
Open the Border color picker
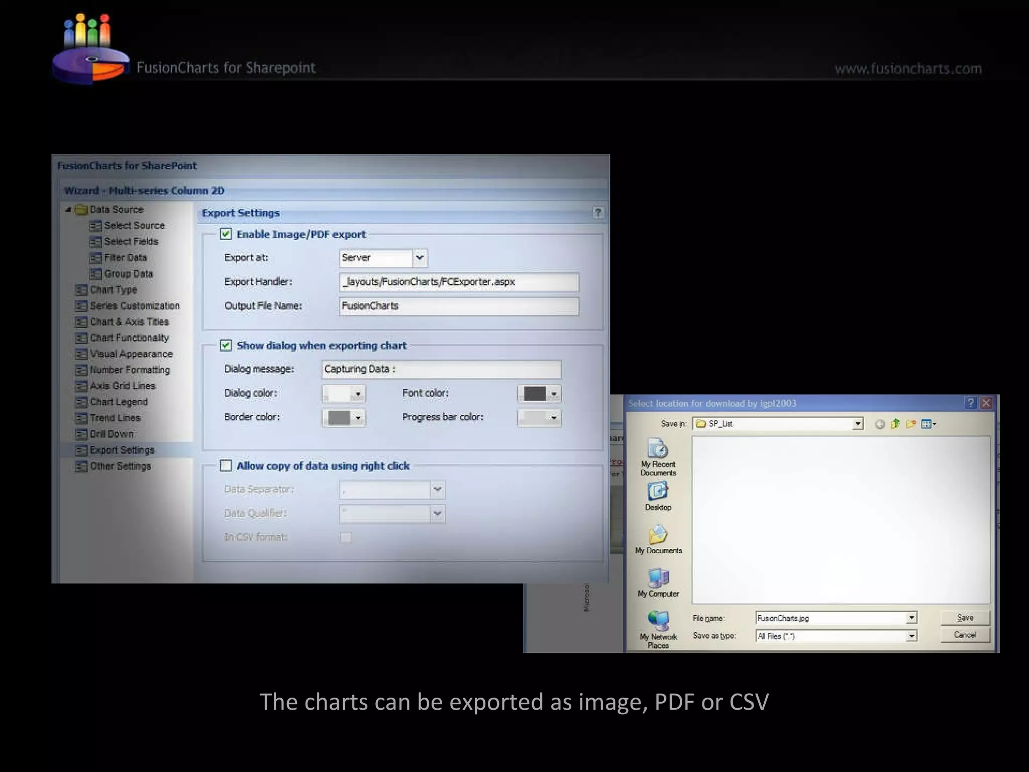[344, 418]
